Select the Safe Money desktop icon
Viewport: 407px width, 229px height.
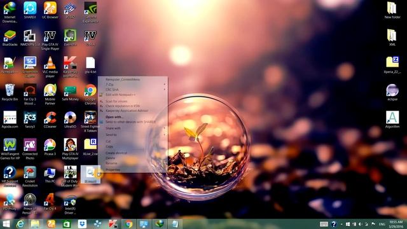[70, 92]
